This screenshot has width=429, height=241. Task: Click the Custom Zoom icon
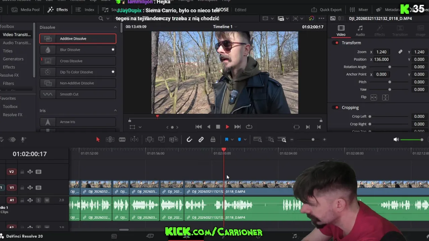click(283, 140)
